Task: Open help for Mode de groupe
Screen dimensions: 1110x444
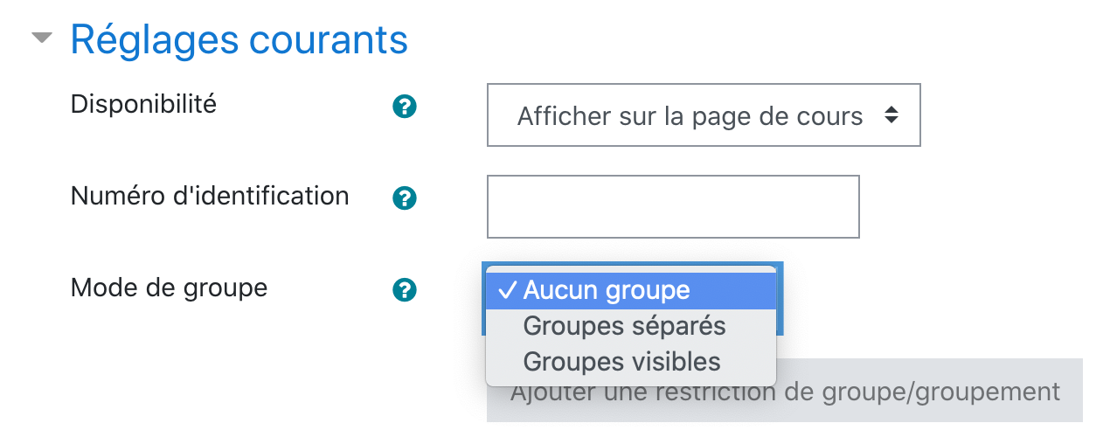Action: point(405,290)
